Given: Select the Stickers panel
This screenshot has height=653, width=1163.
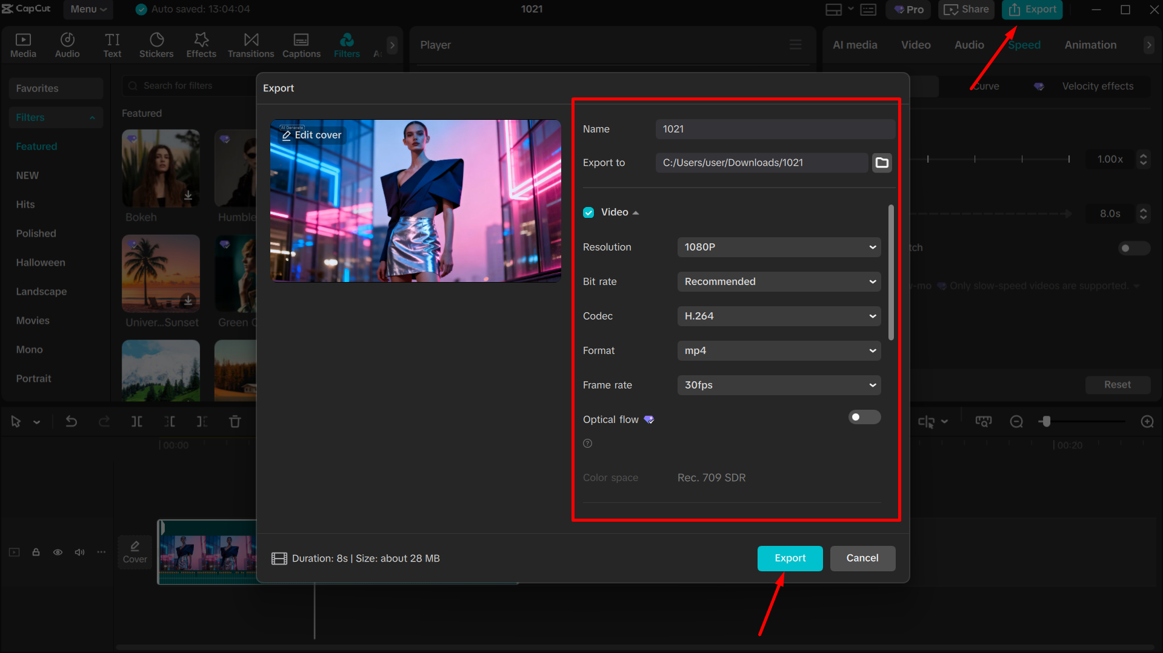Looking at the screenshot, I should click(x=156, y=44).
